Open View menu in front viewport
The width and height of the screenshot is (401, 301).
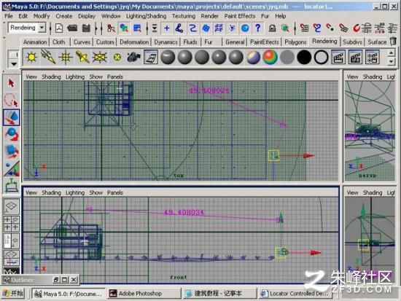31,192
